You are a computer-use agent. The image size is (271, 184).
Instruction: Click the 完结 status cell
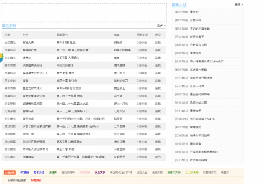(x=158, y=157)
